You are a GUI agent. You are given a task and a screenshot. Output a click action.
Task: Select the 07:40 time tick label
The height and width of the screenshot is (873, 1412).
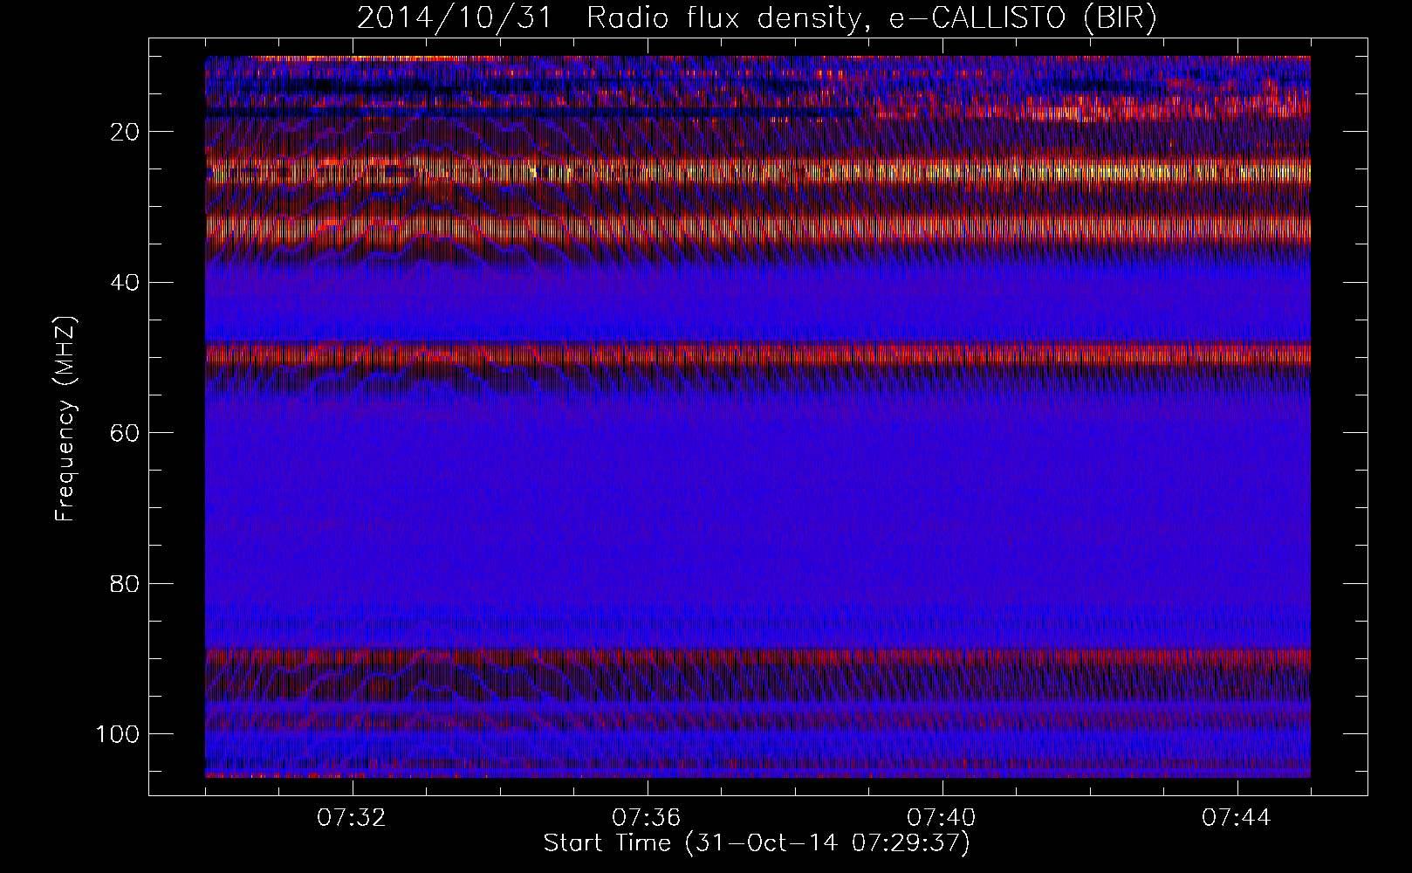pyautogui.click(x=942, y=818)
